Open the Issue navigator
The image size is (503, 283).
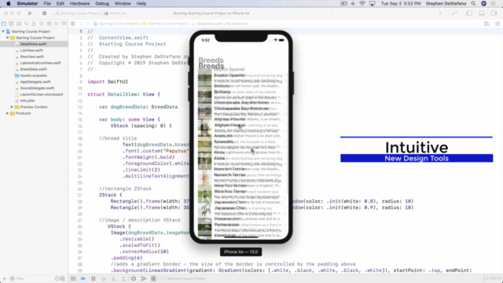34,24
